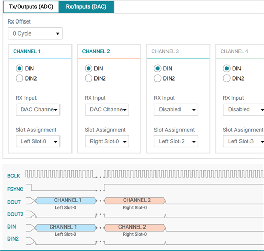
Task: Click the CHANNEL 1 block on DOUT waveform
Action: pyautogui.click(x=66, y=201)
